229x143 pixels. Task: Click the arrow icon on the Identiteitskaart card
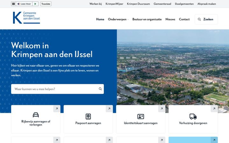coord(162,109)
